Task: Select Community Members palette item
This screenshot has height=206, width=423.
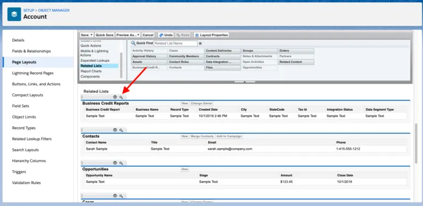Action: point(186,56)
